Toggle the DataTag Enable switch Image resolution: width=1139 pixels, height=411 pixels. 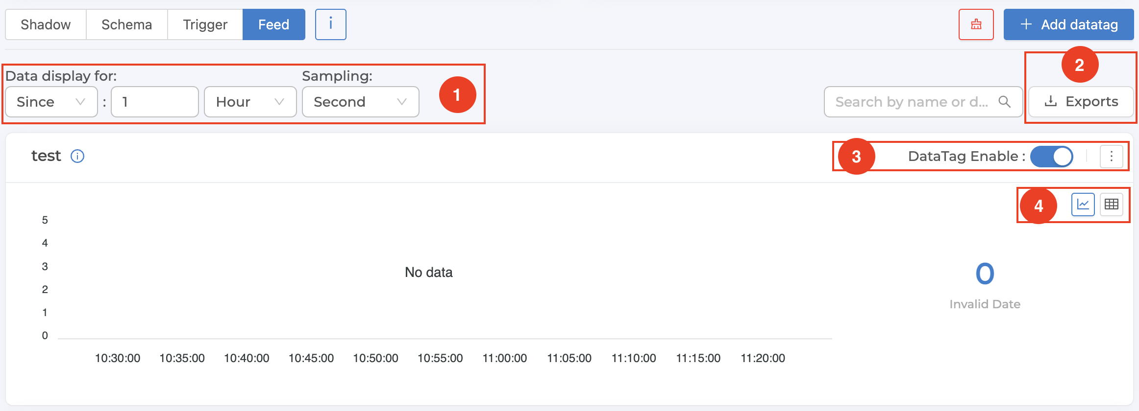[1051, 157]
